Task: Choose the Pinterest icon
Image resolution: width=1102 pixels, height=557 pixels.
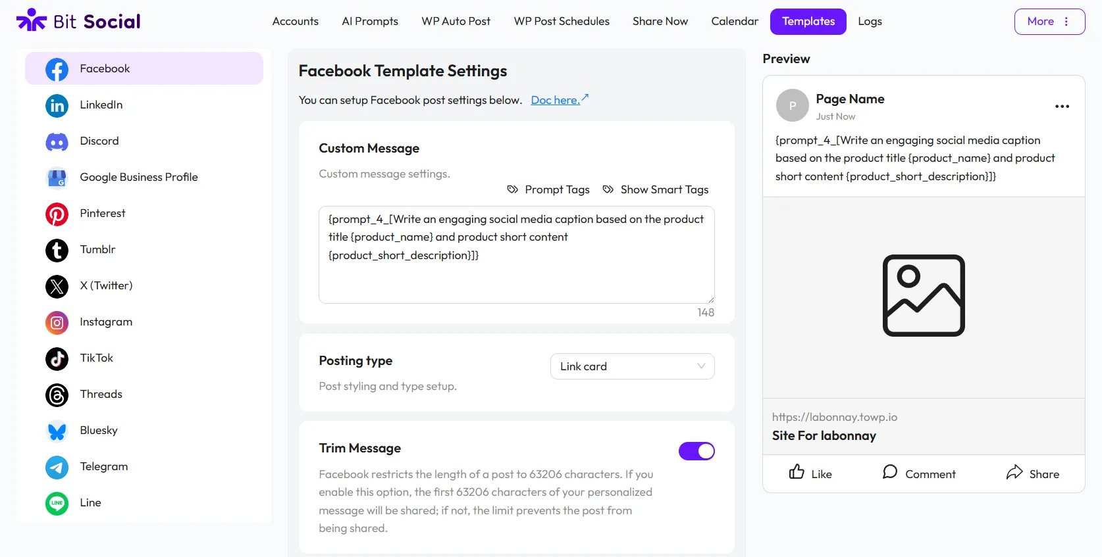Action: tap(57, 214)
